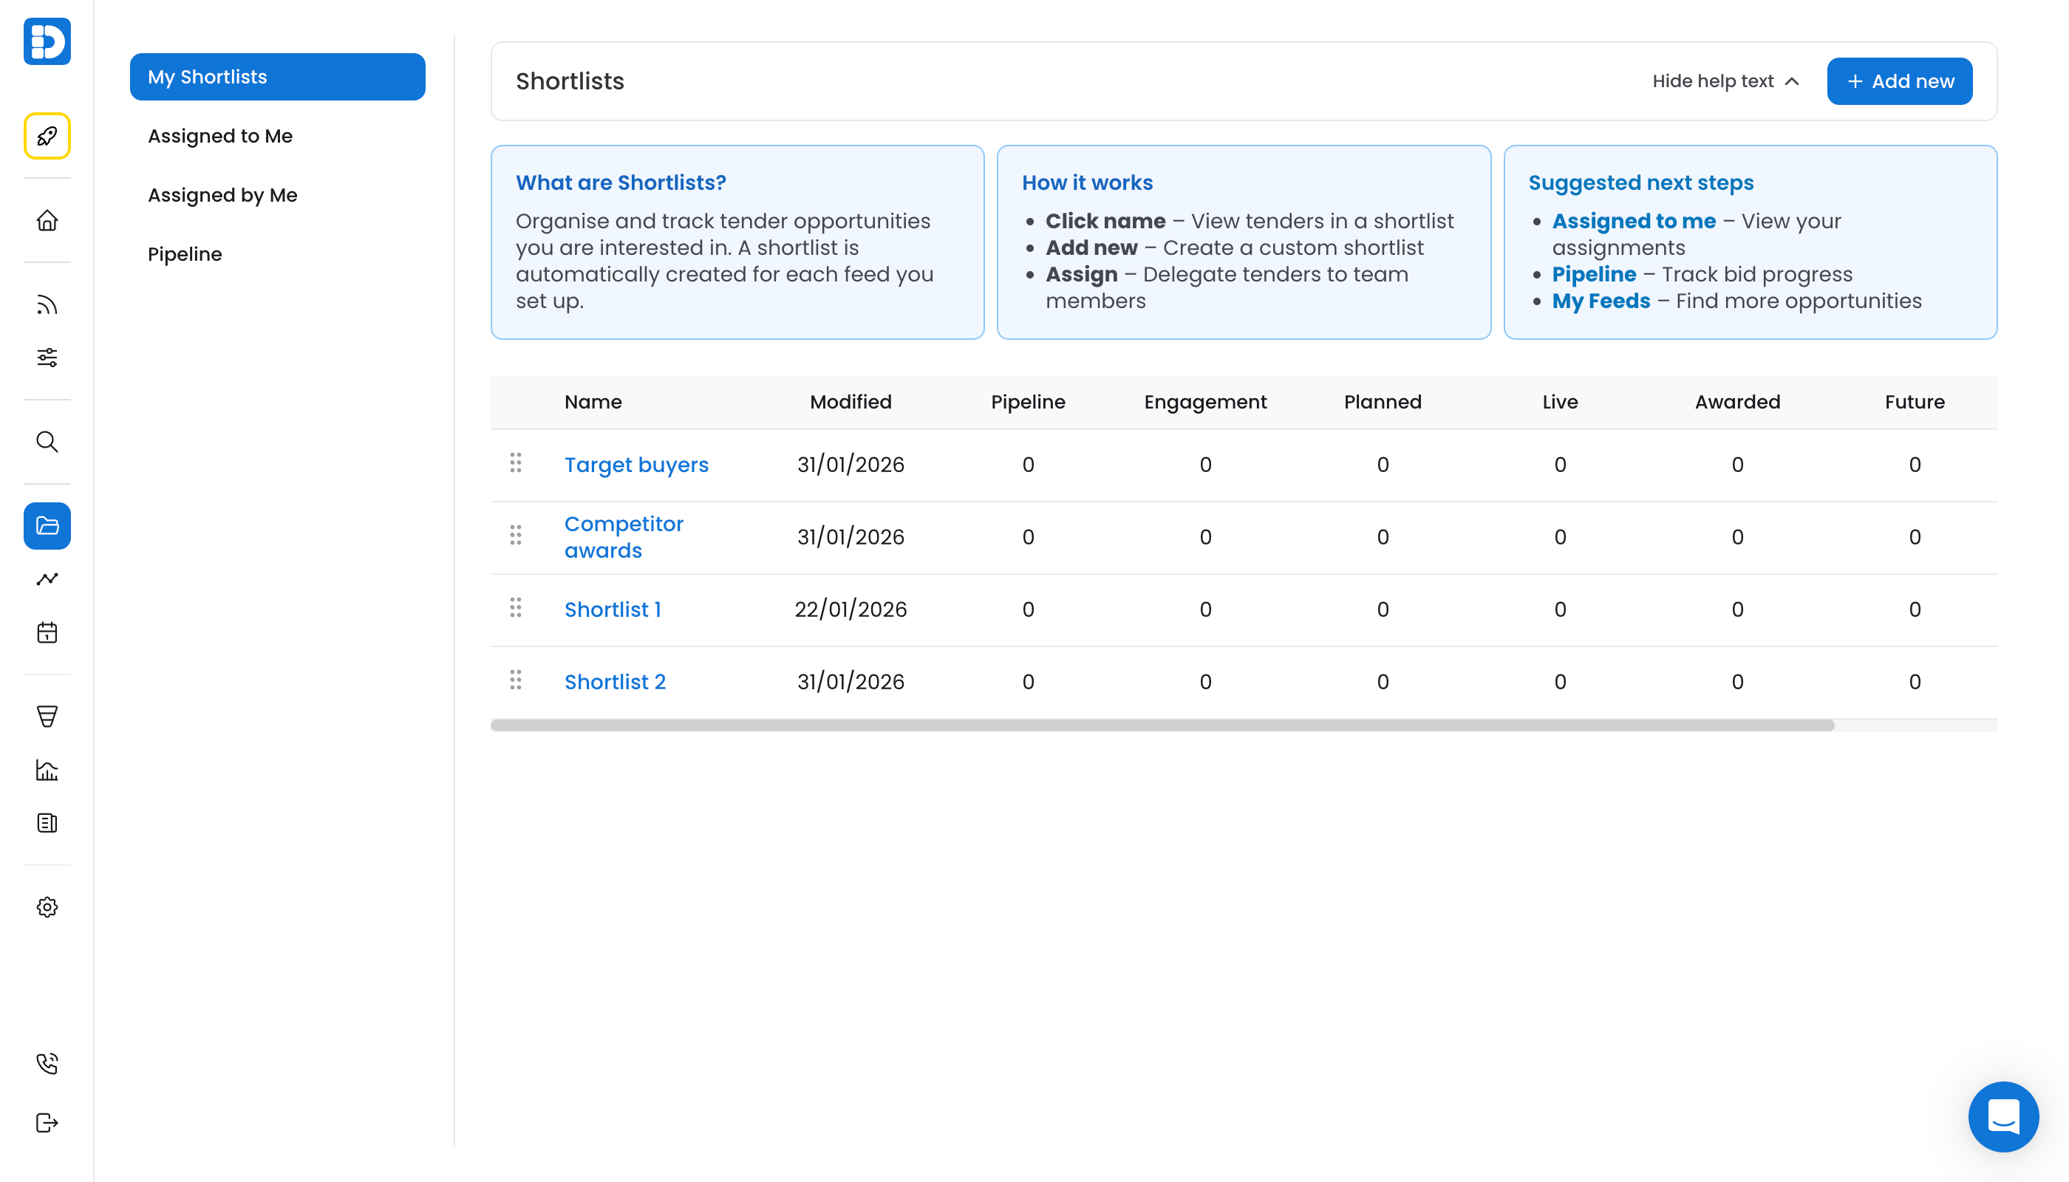Open the search magnifier icon
The width and height of the screenshot is (2069, 1182).
point(47,442)
